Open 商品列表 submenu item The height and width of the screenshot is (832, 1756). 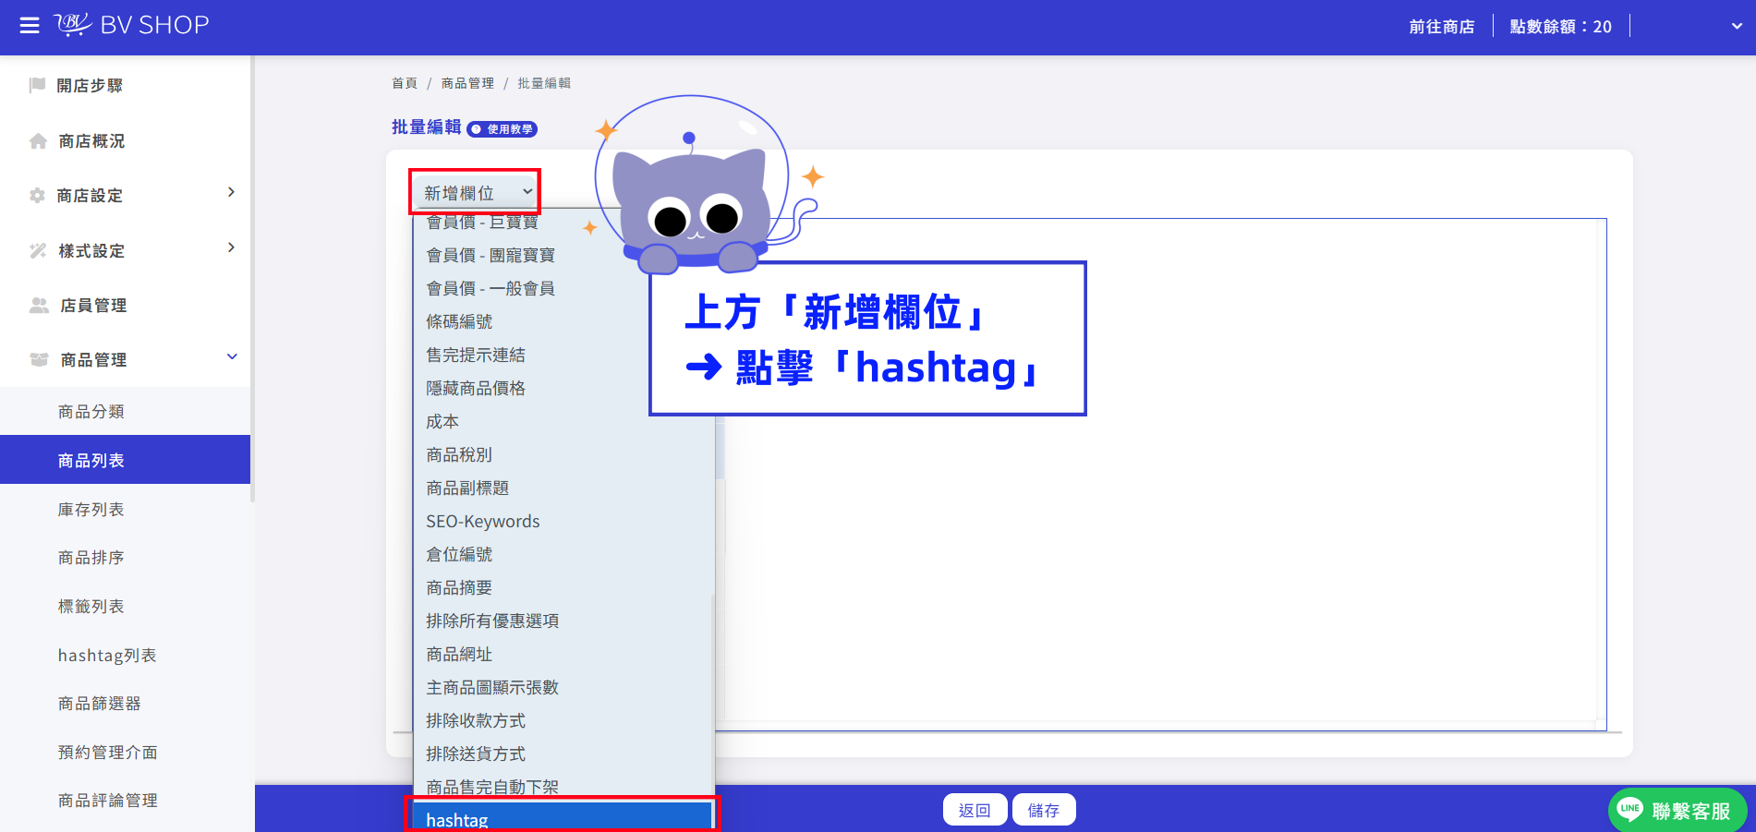(x=125, y=460)
